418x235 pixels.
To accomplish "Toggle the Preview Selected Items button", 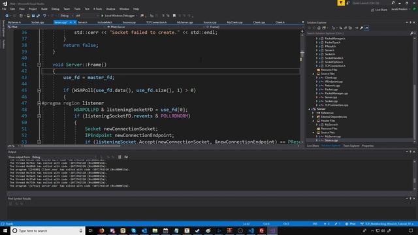I will (367, 27).
